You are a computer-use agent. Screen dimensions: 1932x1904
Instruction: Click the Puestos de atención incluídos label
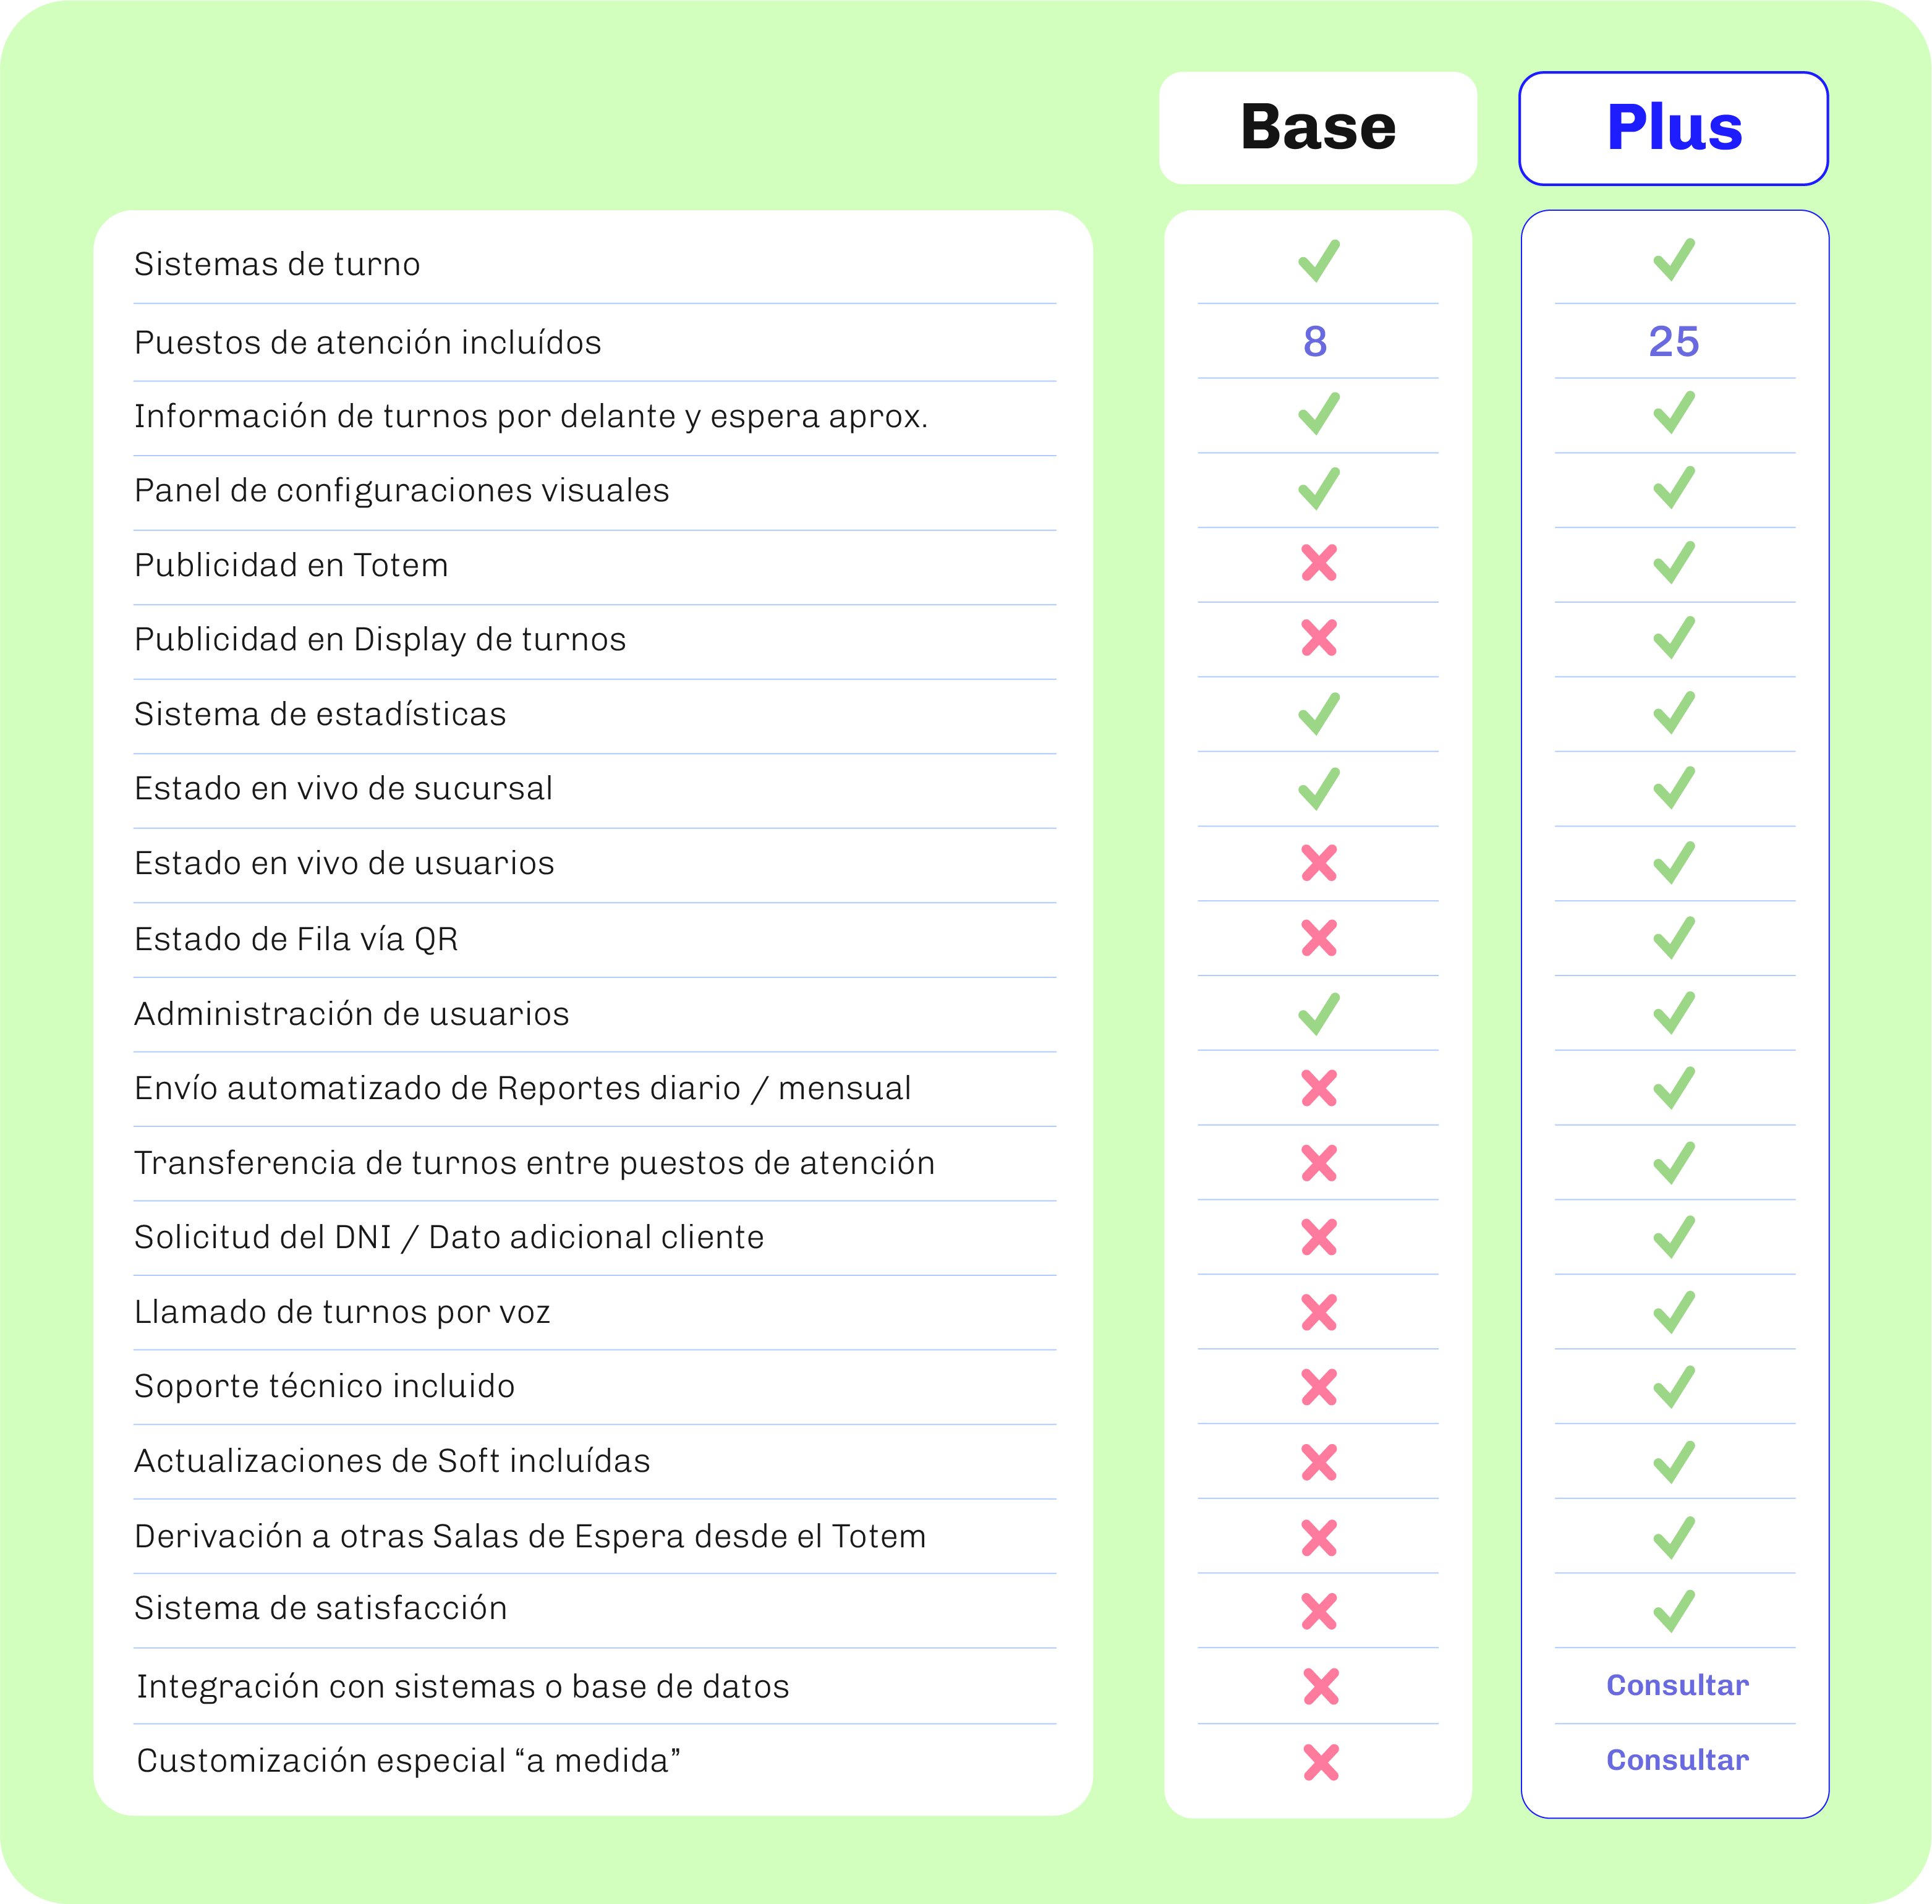click(368, 343)
